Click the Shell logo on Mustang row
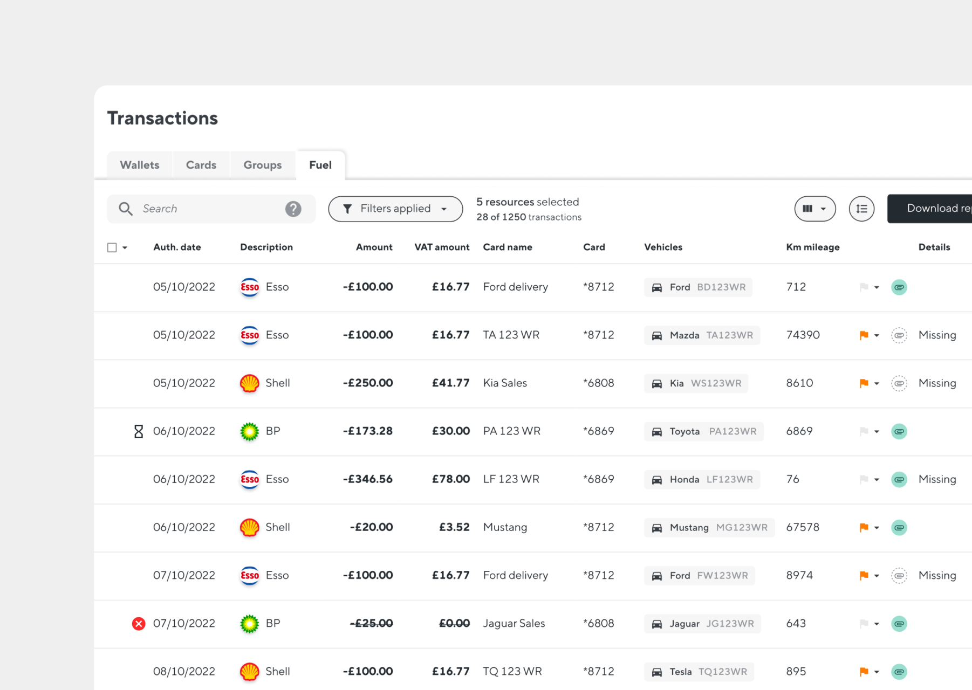Image resolution: width=972 pixels, height=690 pixels. click(x=250, y=527)
